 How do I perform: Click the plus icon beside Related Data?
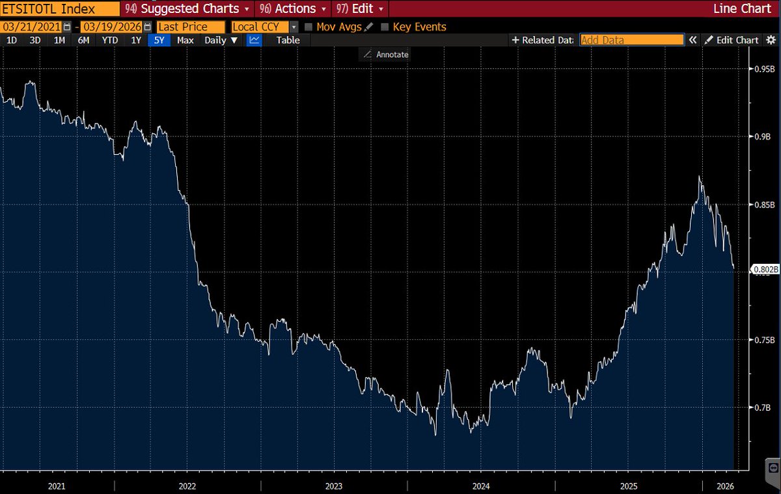pyautogui.click(x=515, y=40)
